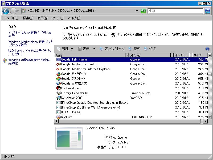Image resolution: width=213 pixels, height=160 pixels.
Task: Click the vertical scrollbar up arrow
Action: (x=210, y=55)
